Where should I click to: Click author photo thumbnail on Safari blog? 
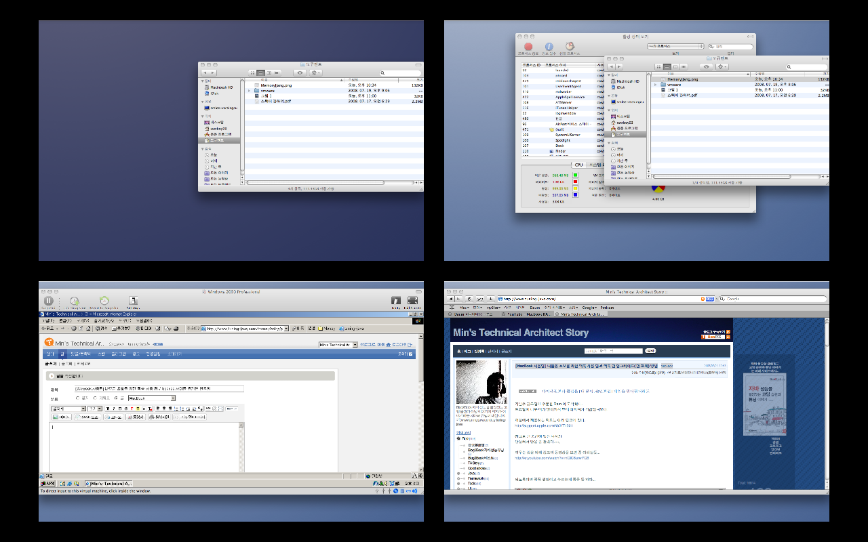(x=481, y=381)
